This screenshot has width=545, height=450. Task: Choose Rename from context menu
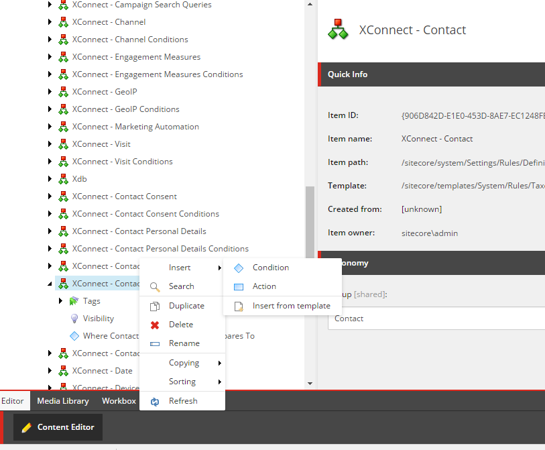(x=182, y=343)
